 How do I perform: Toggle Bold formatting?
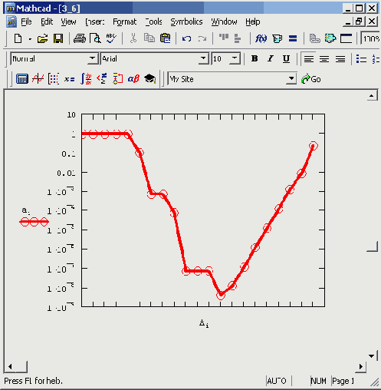click(x=255, y=59)
